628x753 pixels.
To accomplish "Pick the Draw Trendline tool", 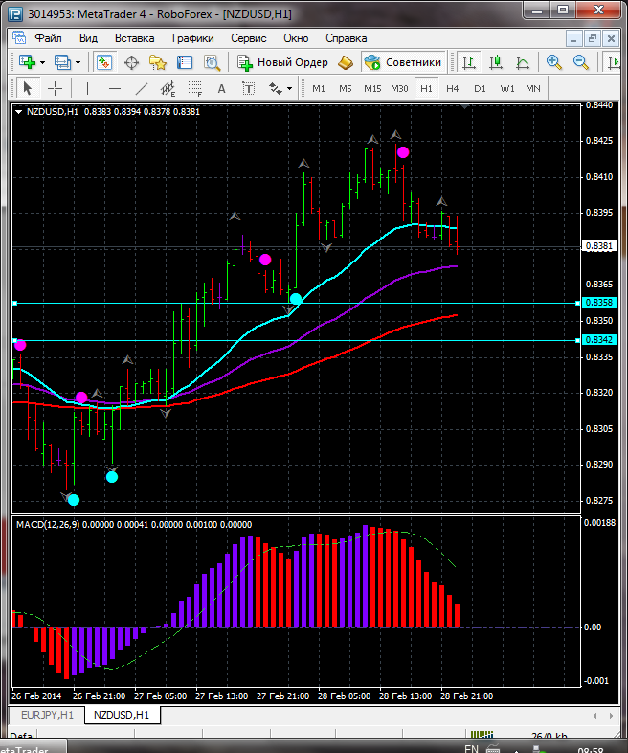I will tap(142, 88).
